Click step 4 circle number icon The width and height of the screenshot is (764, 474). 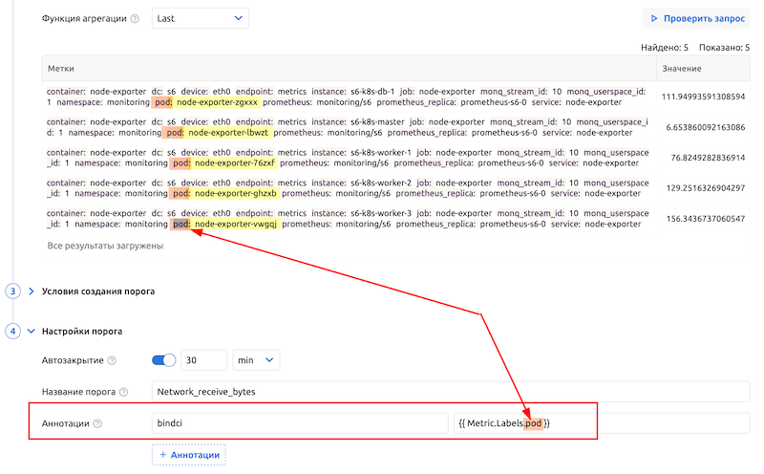click(13, 332)
